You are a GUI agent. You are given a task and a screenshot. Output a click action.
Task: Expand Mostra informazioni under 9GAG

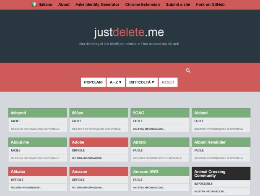(149, 129)
